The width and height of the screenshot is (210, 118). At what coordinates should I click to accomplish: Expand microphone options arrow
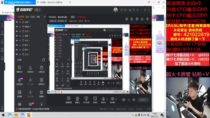tap(107, 99)
